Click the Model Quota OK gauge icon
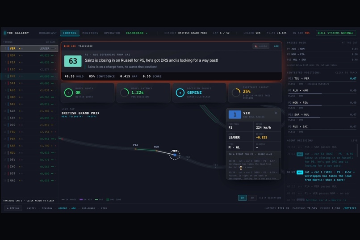 coord(68,93)
